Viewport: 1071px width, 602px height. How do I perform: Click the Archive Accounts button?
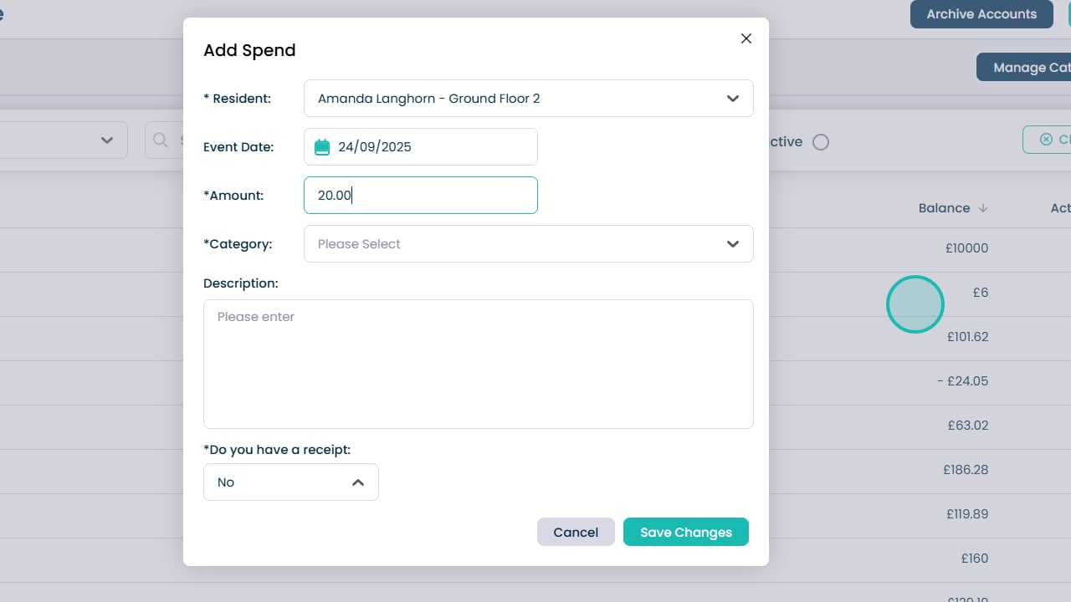click(x=981, y=14)
